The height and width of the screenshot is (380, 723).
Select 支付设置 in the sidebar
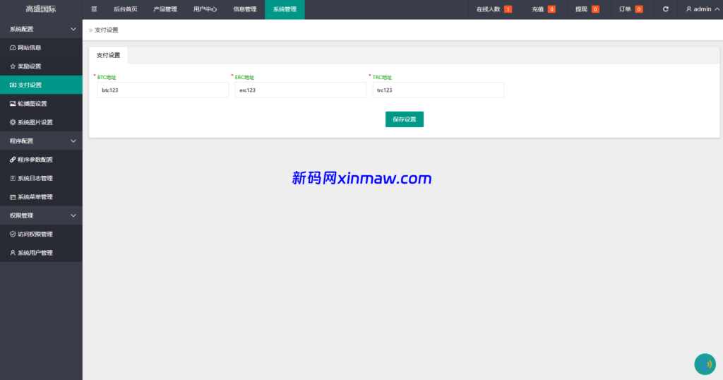(41, 85)
